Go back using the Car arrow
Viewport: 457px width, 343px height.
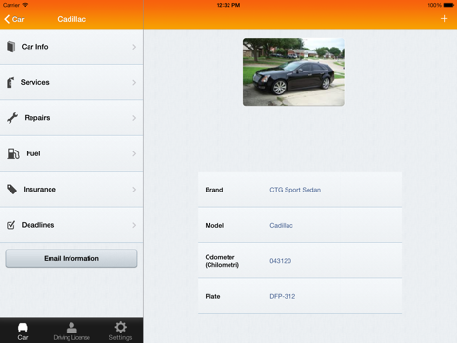pyautogui.click(x=14, y=19)
